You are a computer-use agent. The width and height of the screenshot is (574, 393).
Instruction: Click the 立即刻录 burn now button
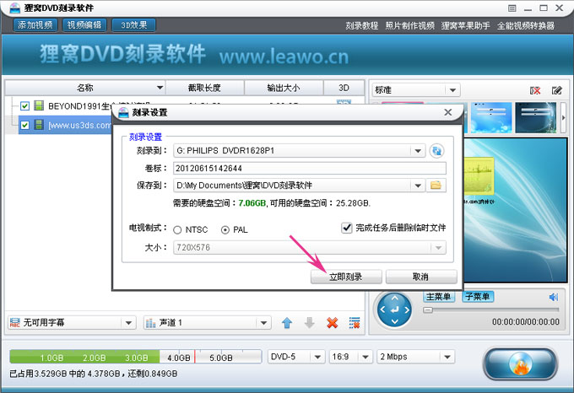346,277
